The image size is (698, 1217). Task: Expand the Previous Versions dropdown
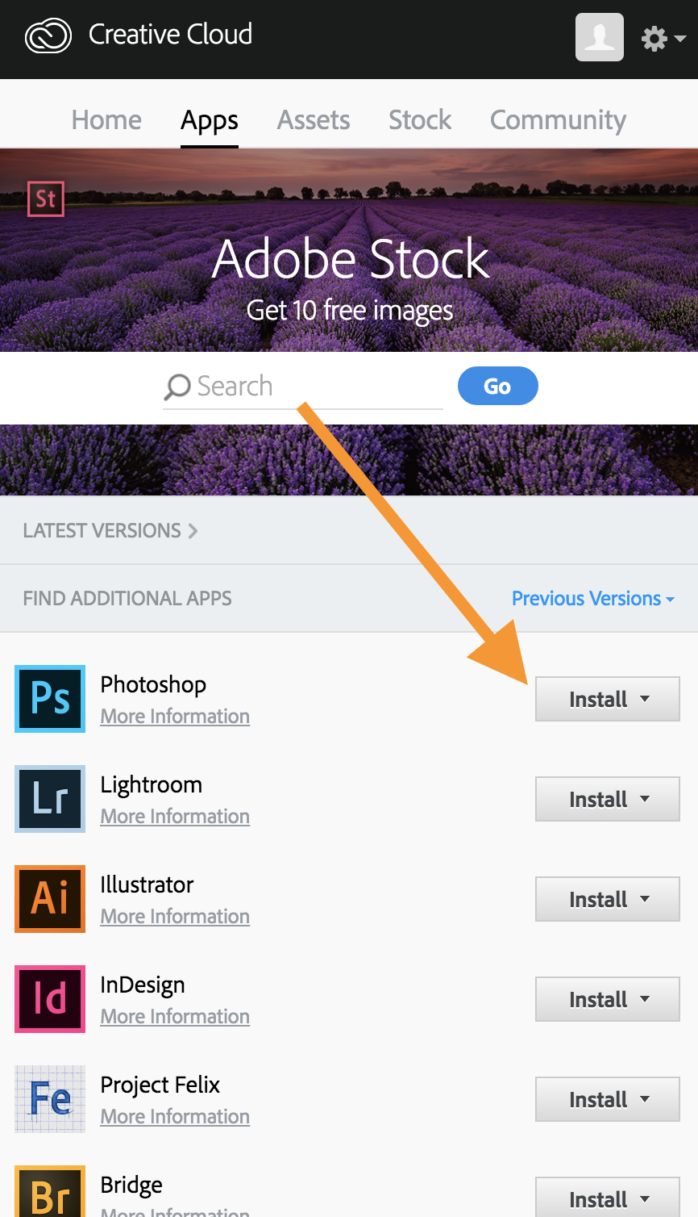coord(592,598)
